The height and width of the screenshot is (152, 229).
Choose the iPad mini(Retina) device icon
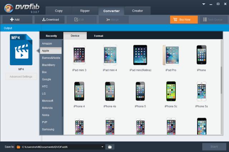click(140, 55)
